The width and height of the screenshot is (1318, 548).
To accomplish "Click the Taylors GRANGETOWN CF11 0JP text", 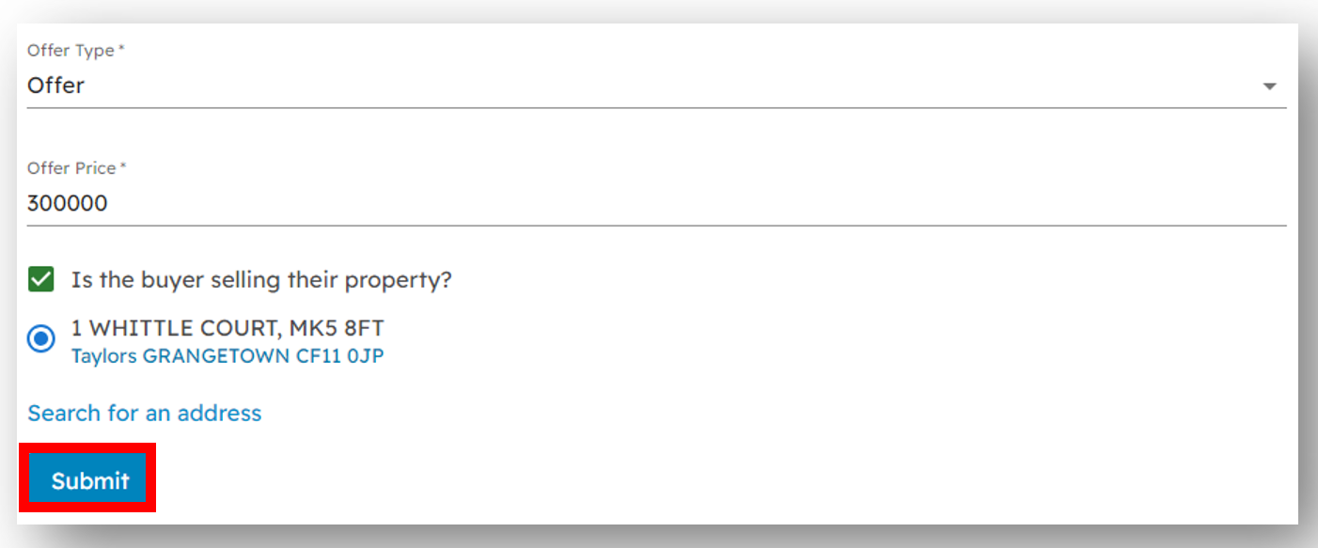I will (228, 356).
